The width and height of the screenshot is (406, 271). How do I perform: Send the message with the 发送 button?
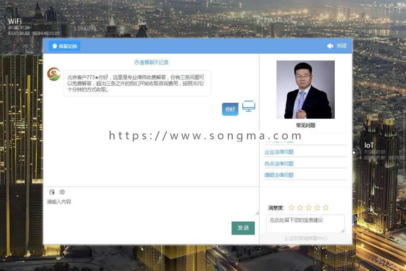(x=243, y=228)
